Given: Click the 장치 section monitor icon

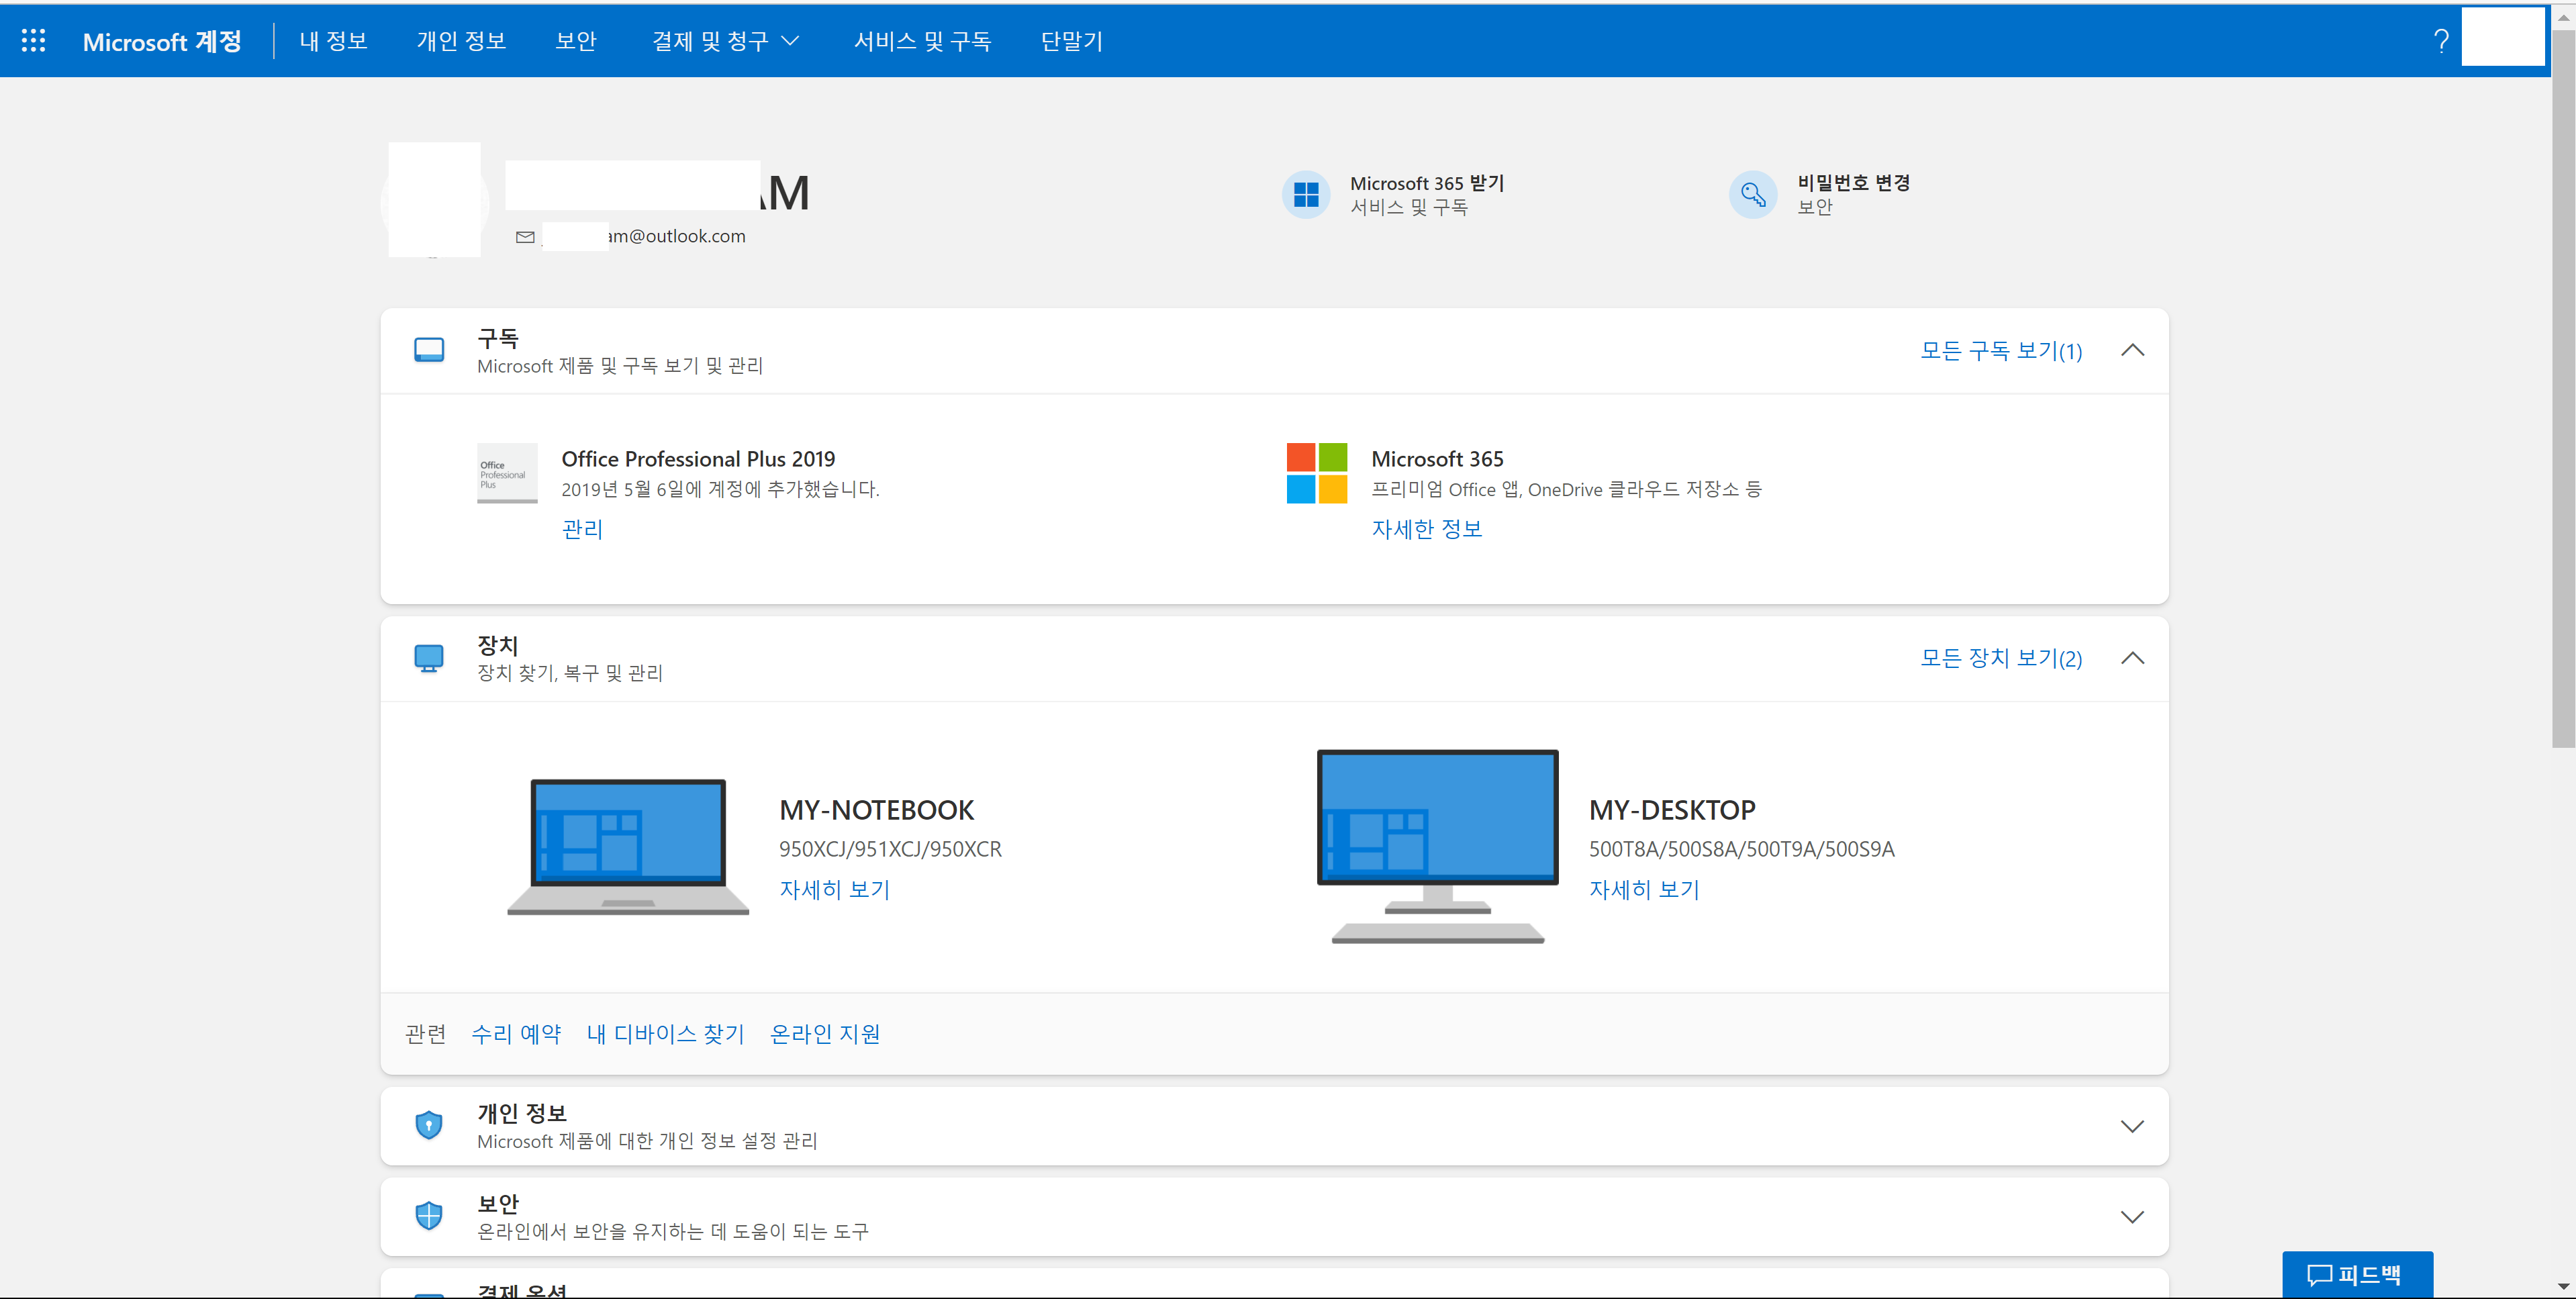Looking at the screenshot, I should point(429,658).
